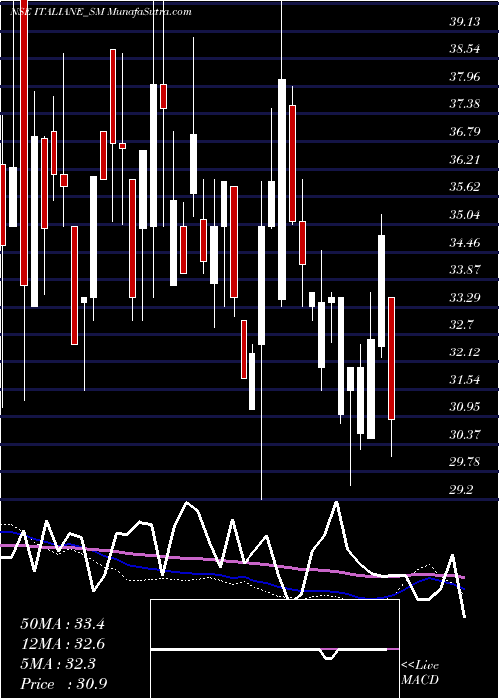Click the 50MA : 33.4 reading

click(x=63, y=624)
